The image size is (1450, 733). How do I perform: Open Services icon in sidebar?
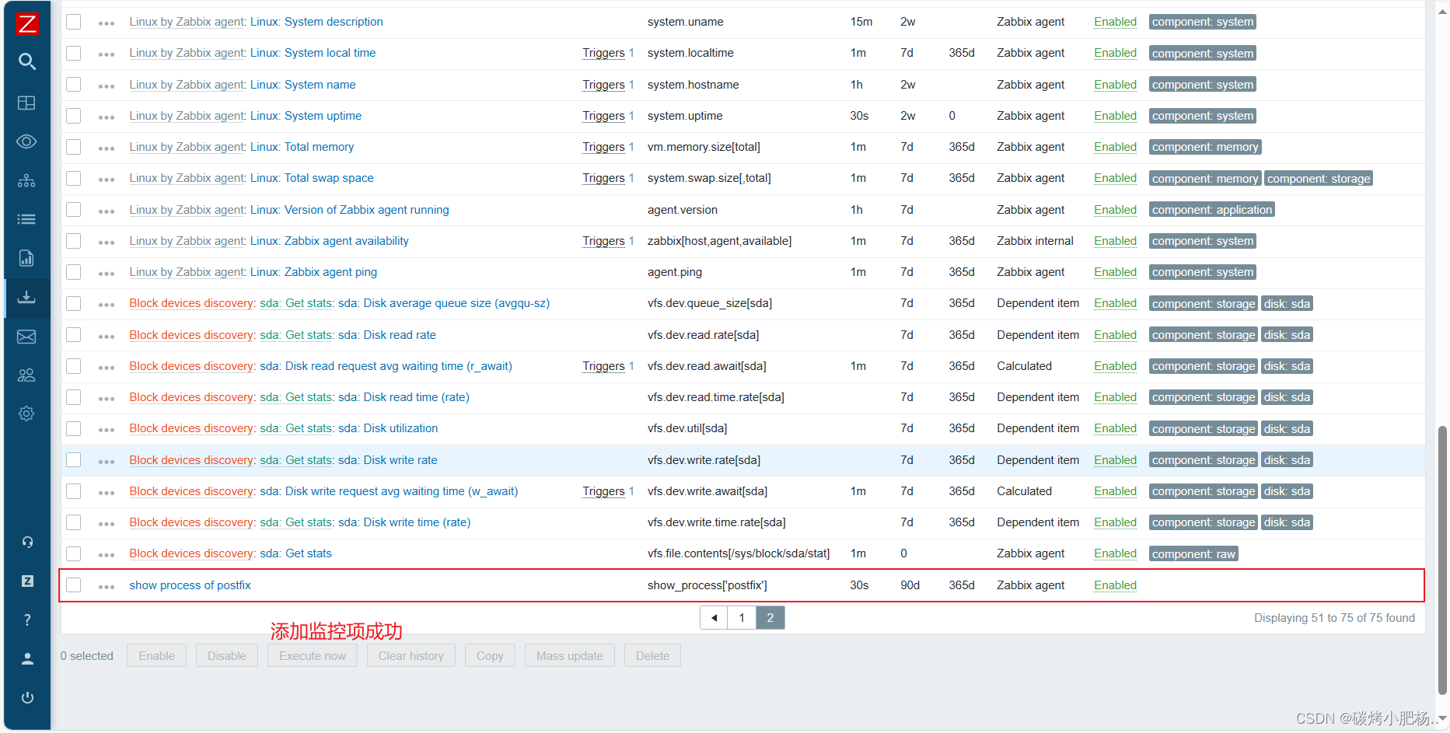pyautogui.click(x=27, y=180)
